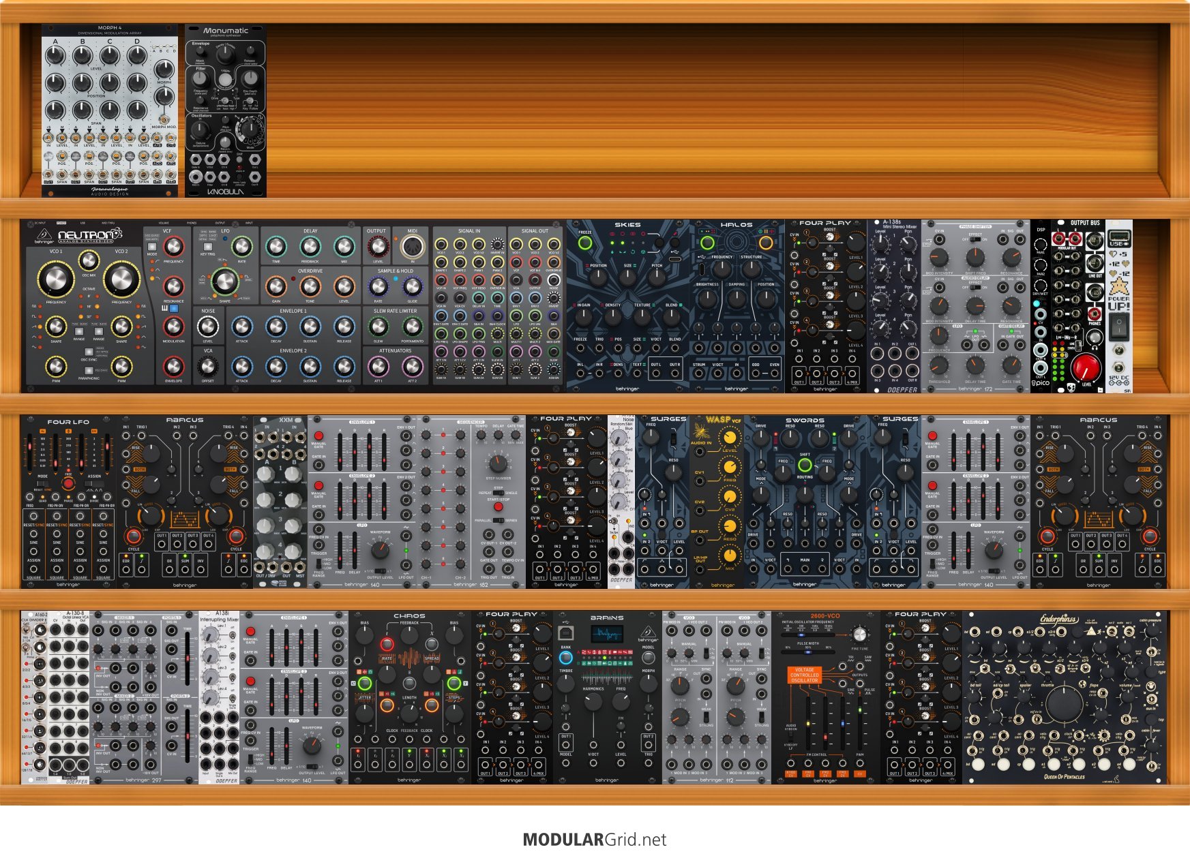Click the Neutron VCO 1 Frequency knob
This screenshot has height=854, width=1190.
56,279
